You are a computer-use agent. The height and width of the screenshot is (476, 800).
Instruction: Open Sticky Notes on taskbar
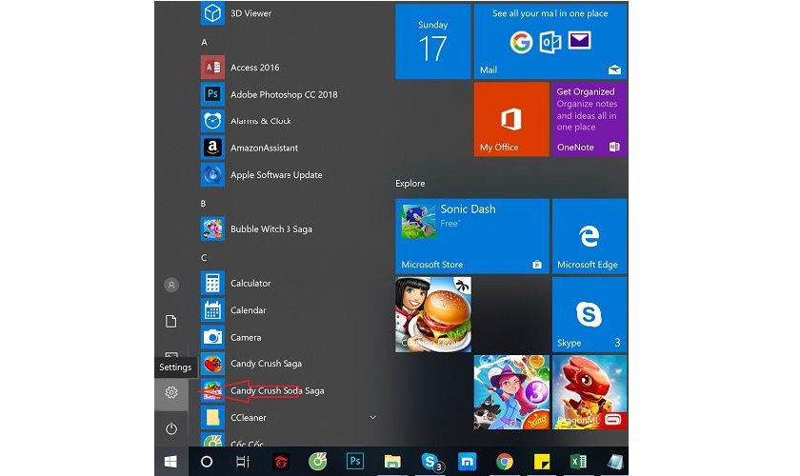point(541,462)
